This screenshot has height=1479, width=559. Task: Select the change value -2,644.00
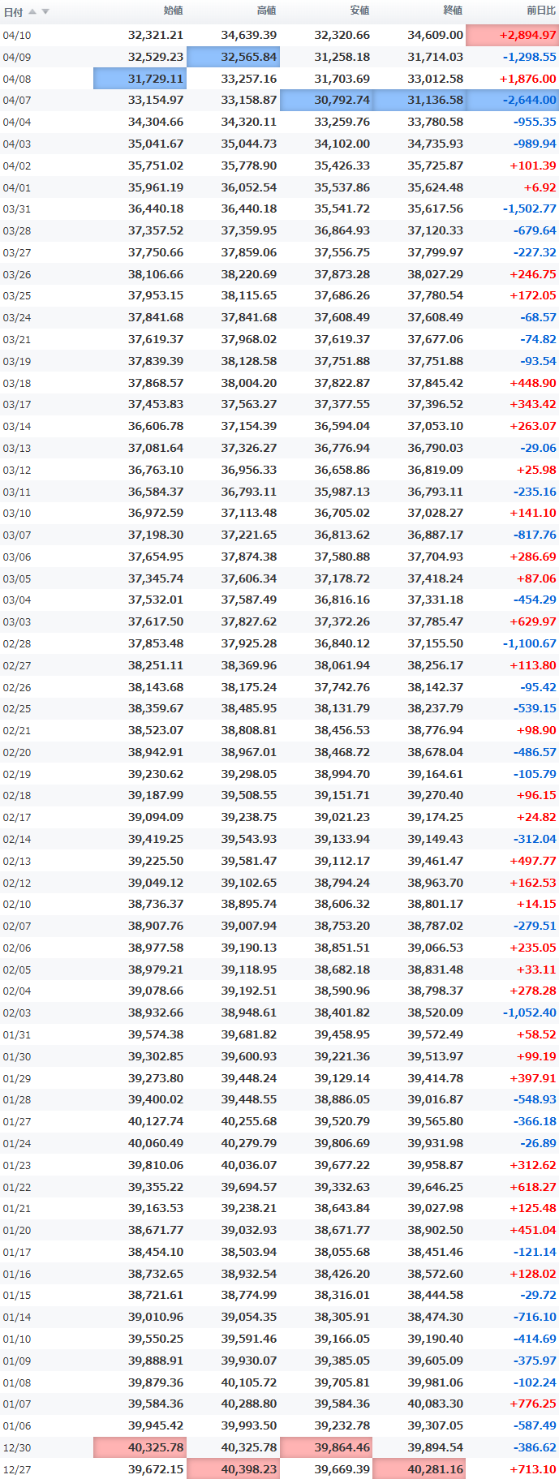click(513, 100)
